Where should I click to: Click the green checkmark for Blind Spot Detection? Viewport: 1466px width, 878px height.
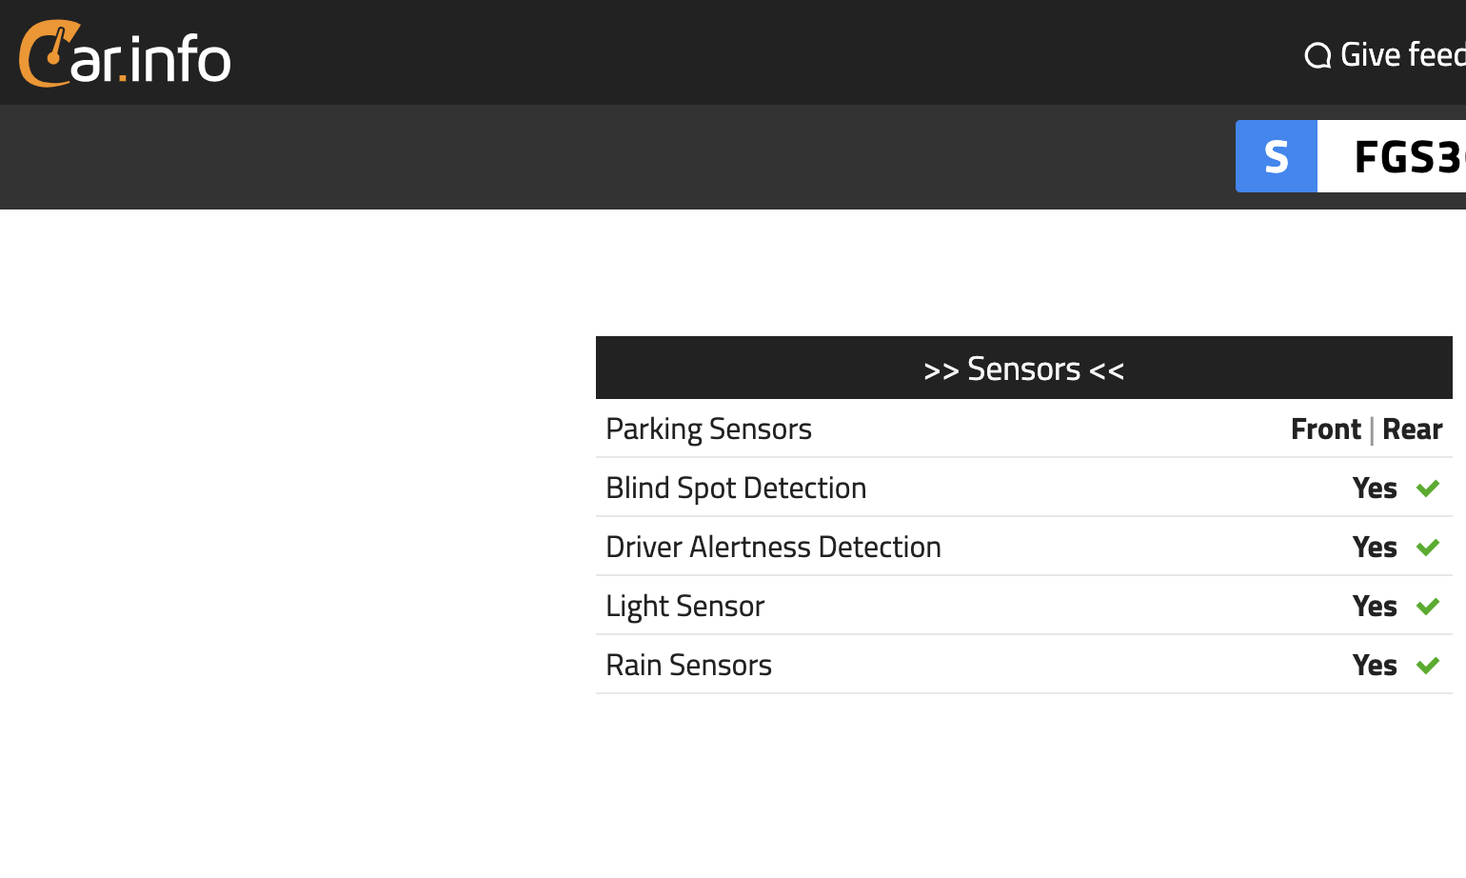click(x=1427, y=489)
